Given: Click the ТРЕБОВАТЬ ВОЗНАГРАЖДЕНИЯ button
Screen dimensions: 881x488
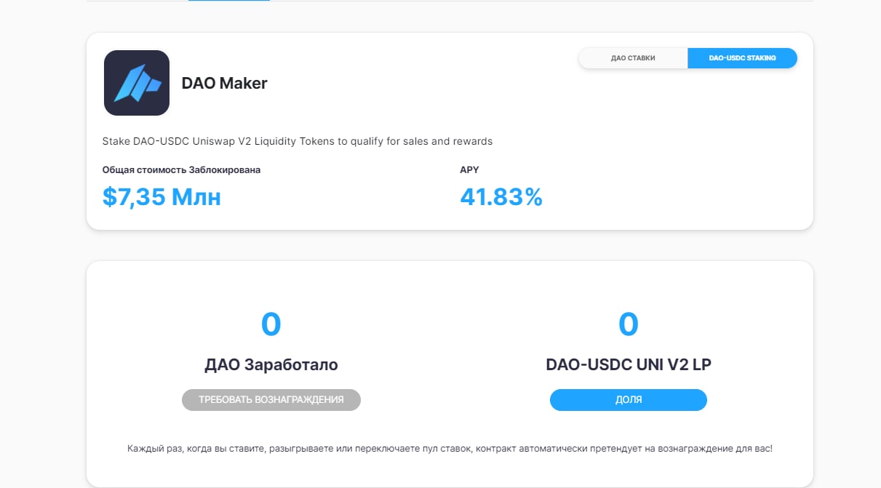Looking at the screenshot, I should (x=271, y=400).
